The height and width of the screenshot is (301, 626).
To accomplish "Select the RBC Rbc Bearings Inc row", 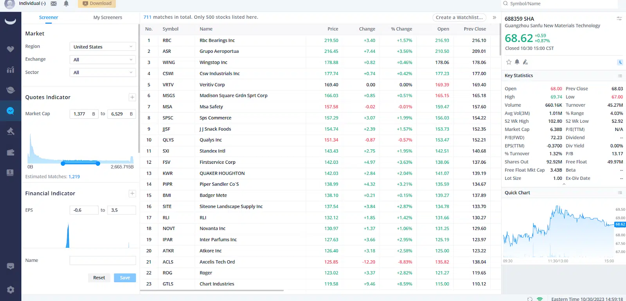I will click(320, 41).
